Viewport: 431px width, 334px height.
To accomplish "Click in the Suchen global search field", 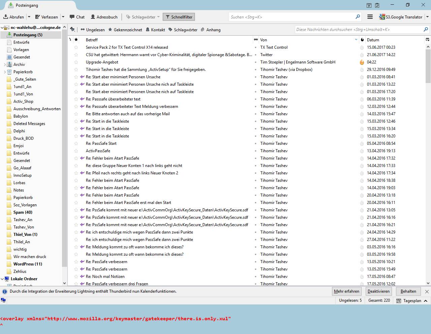I will pyautogui.click(x=291, y=17).
